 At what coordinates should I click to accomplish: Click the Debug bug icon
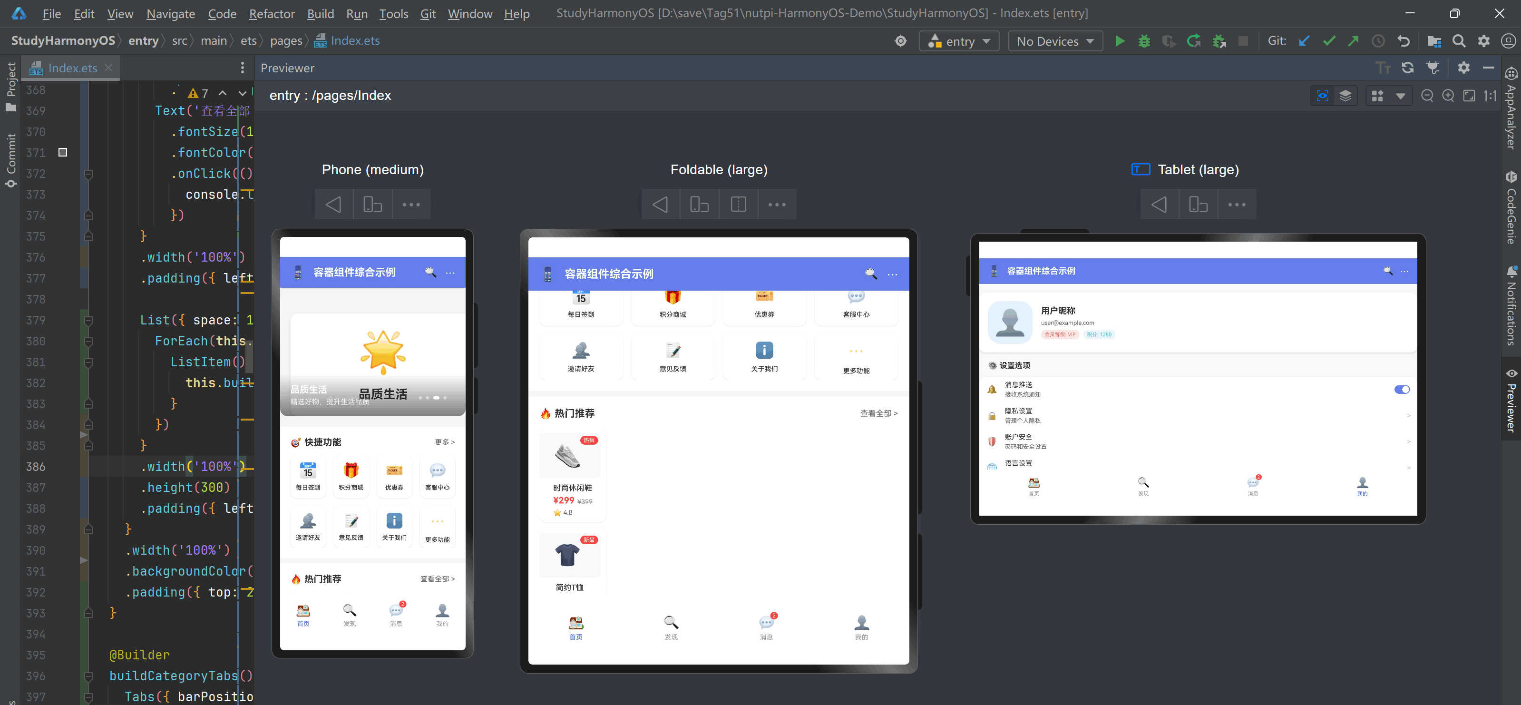coord(1144,41)
